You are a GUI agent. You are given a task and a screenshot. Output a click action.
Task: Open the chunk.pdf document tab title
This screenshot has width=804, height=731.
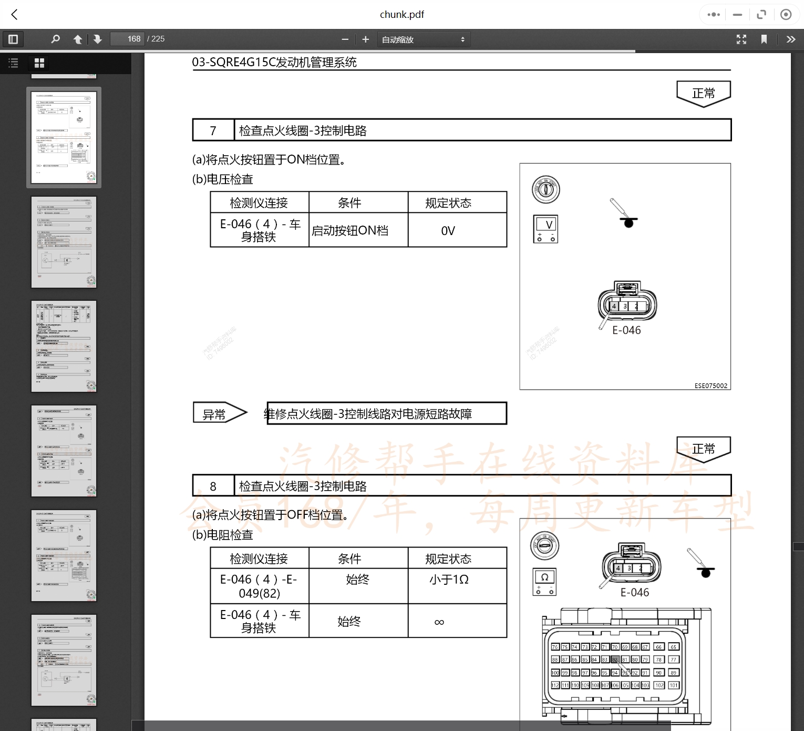(x=402, y=14)
